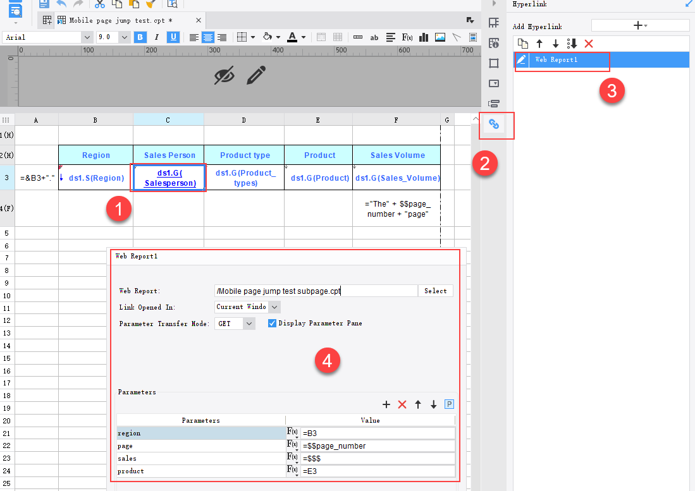This screenshot has height=491, width=695.
Task: Select the Web Report1 hyperlink entry
Action: [x=562, y=59]
